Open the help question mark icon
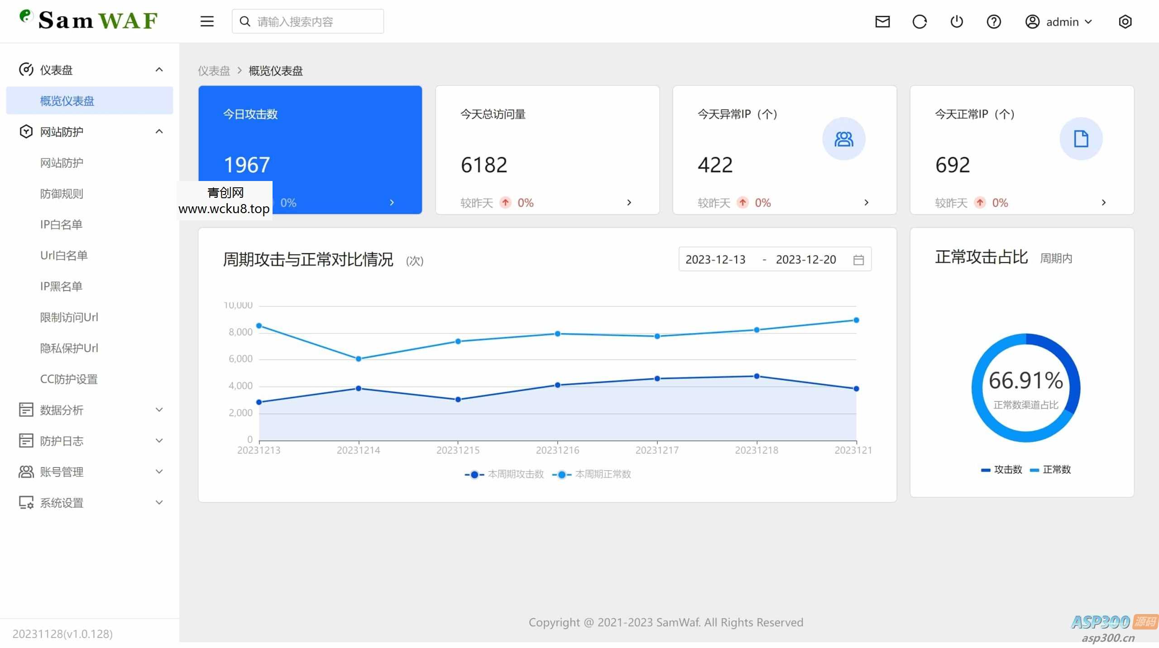1159x648 pixels. (993, 21)
